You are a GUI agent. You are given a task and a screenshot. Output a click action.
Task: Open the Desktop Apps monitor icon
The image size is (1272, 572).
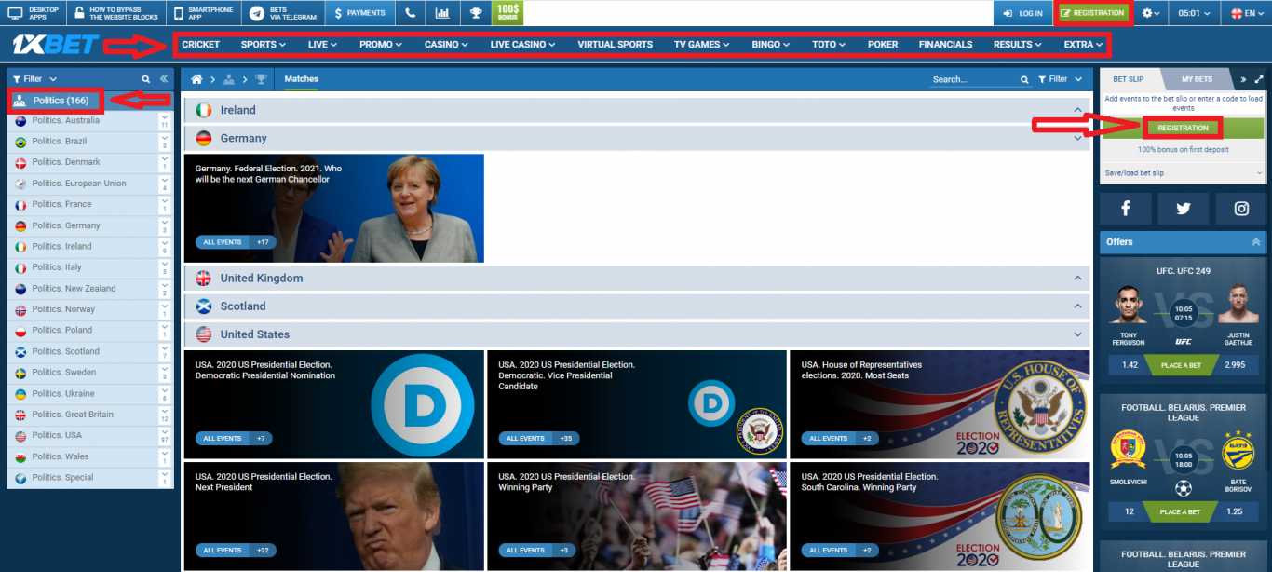(16, 13)
